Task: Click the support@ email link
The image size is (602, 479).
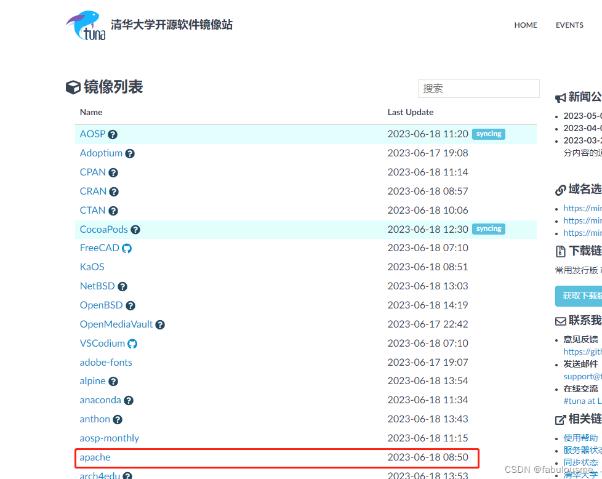Action: coord(582,376)
